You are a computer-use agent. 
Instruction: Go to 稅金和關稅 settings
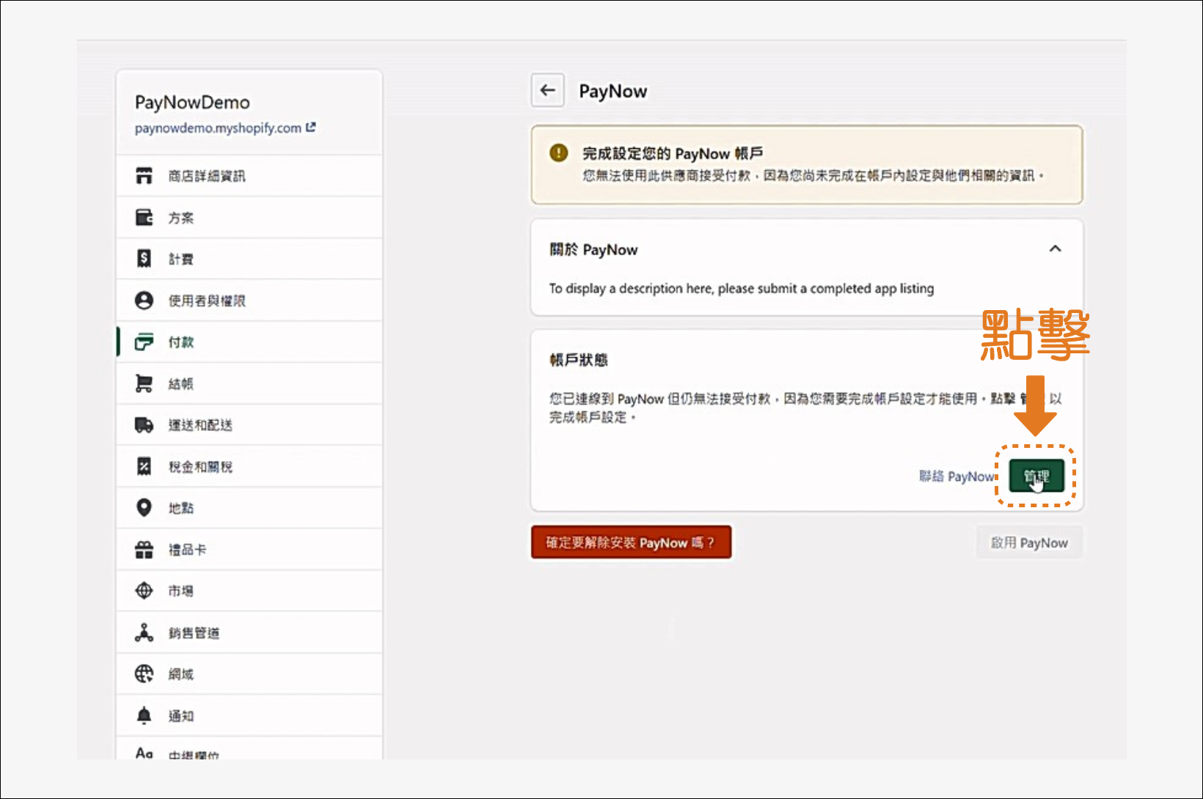click(249, 466)
